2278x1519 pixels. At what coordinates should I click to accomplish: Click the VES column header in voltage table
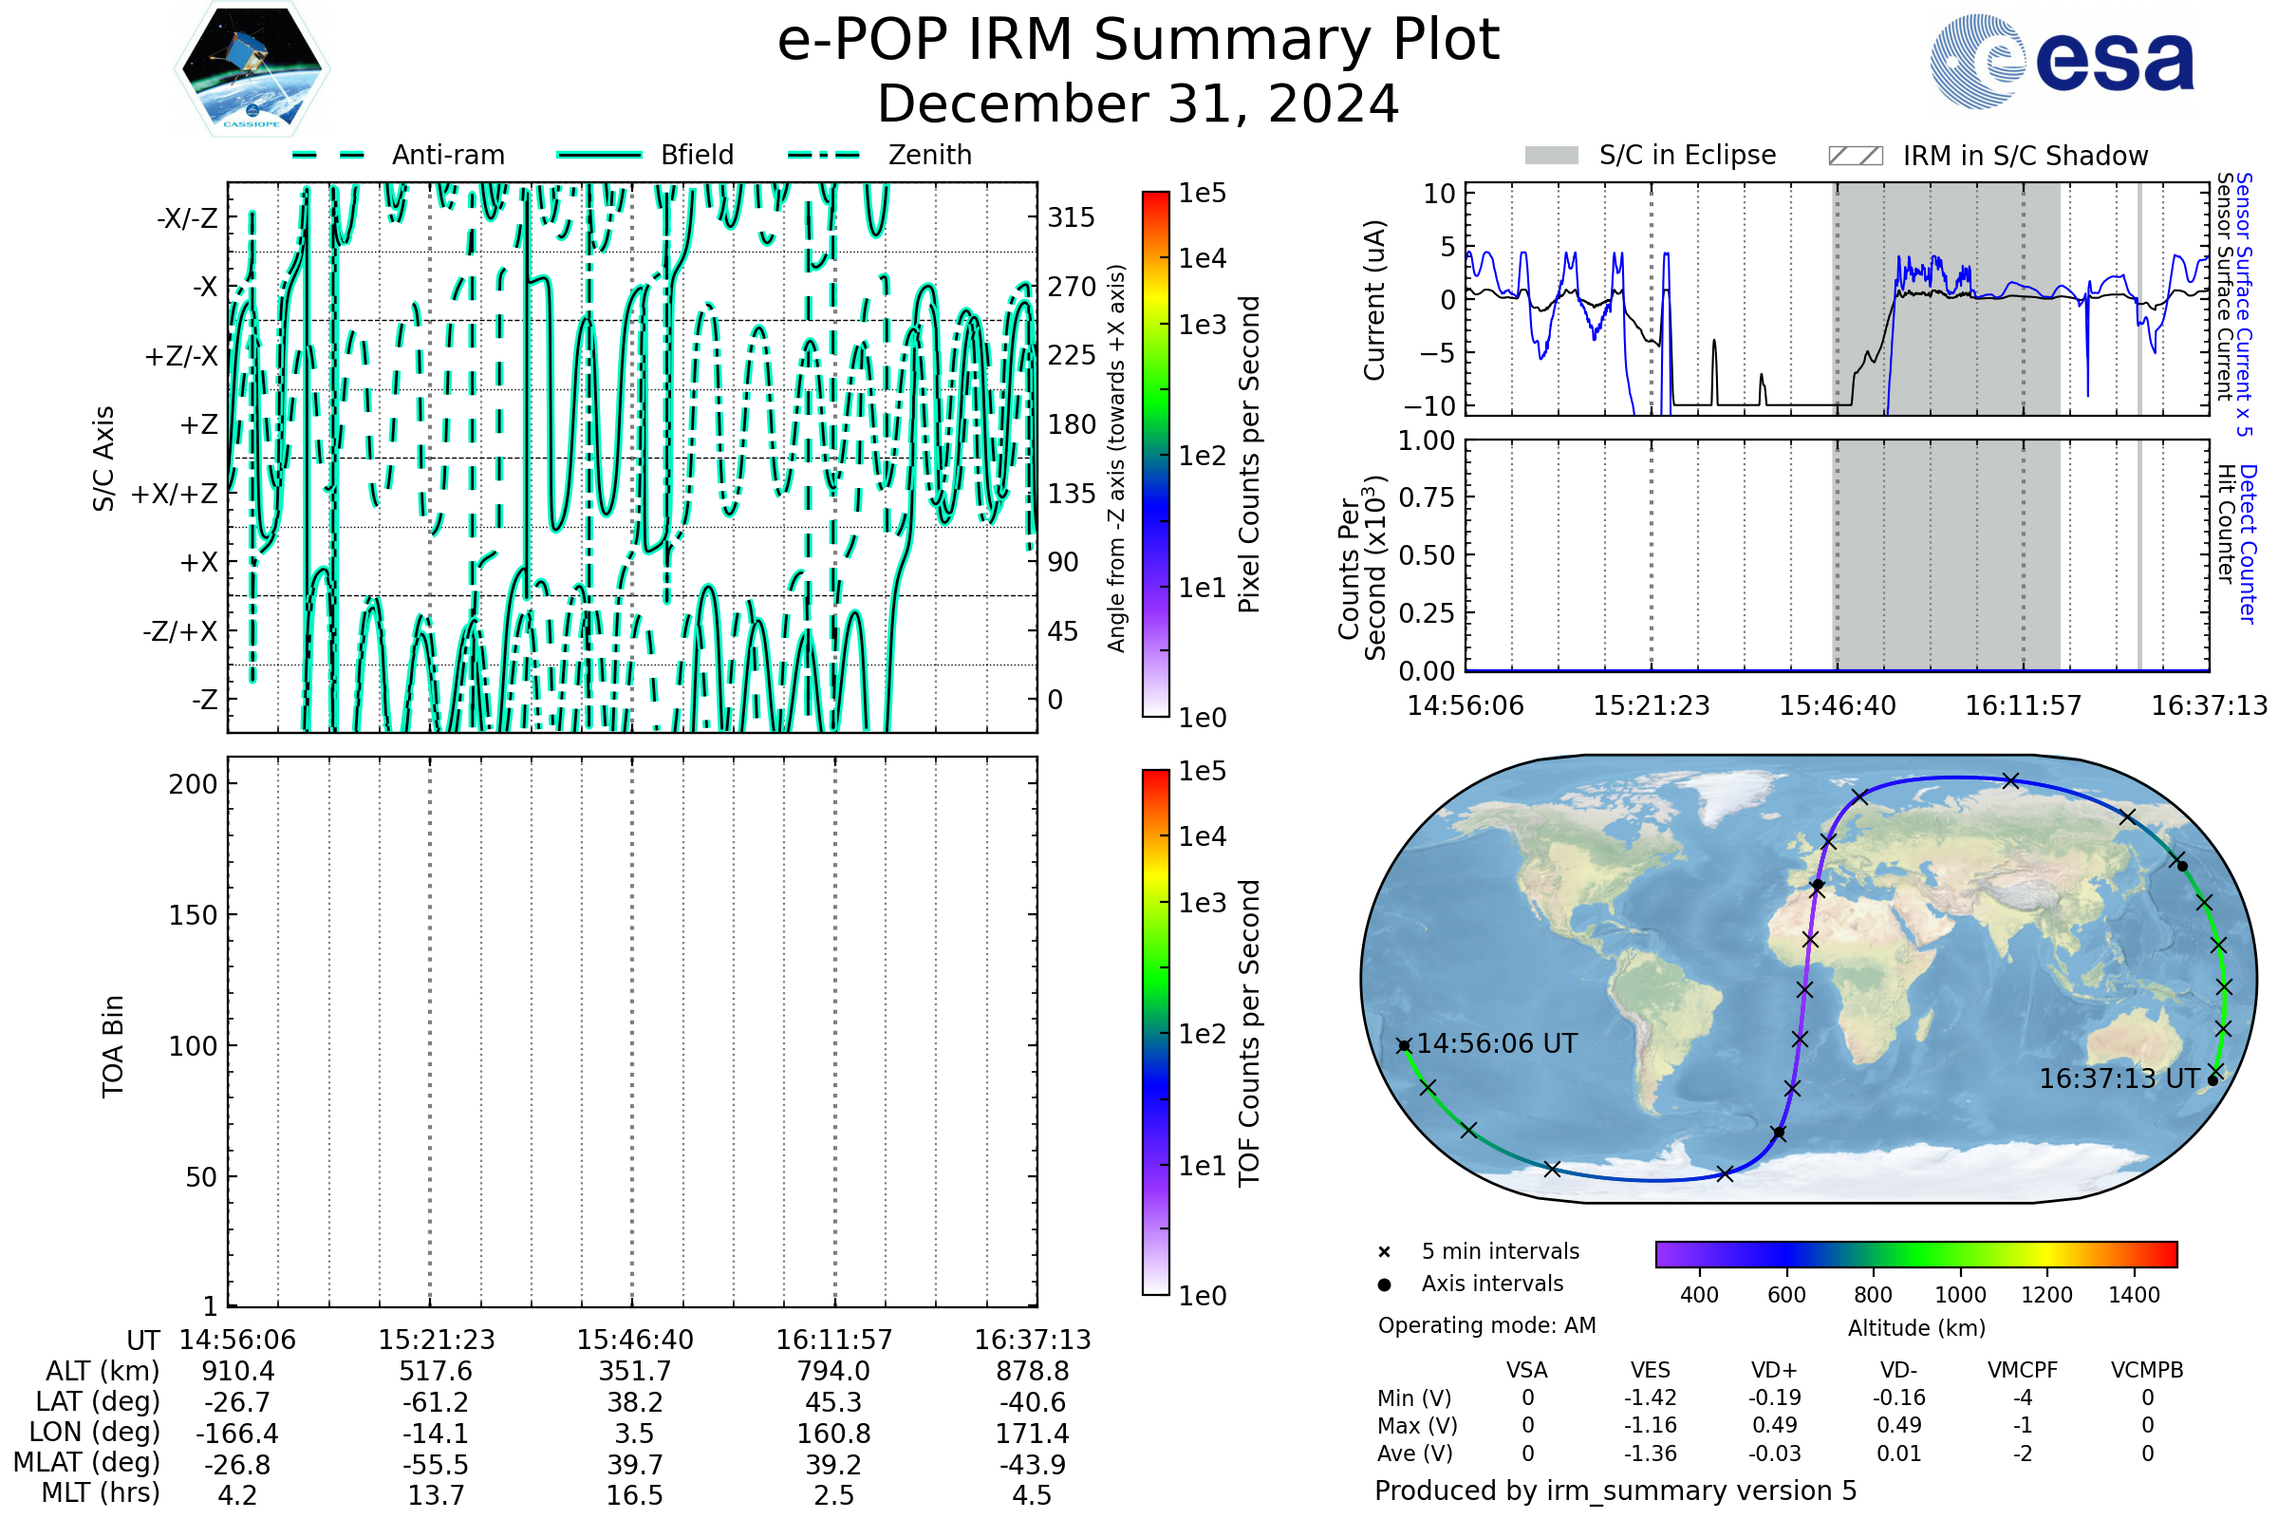point(1650,1371)
